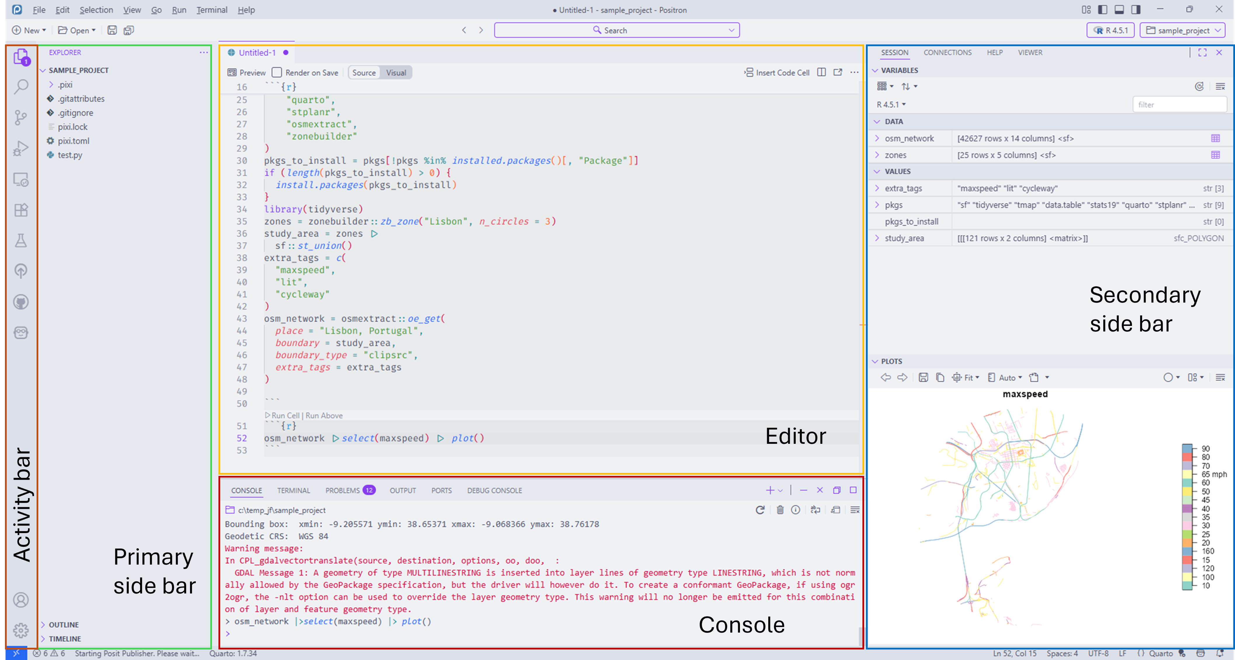The image size is (1235, 660).
Task: Switch to the VIEWER tab
Action: click(x=1030, y=52)
